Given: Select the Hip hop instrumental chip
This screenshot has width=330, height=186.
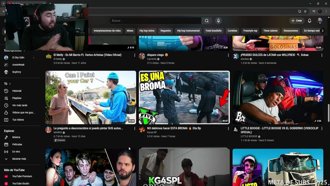Looking at the screenshot, I should (188, 31).
